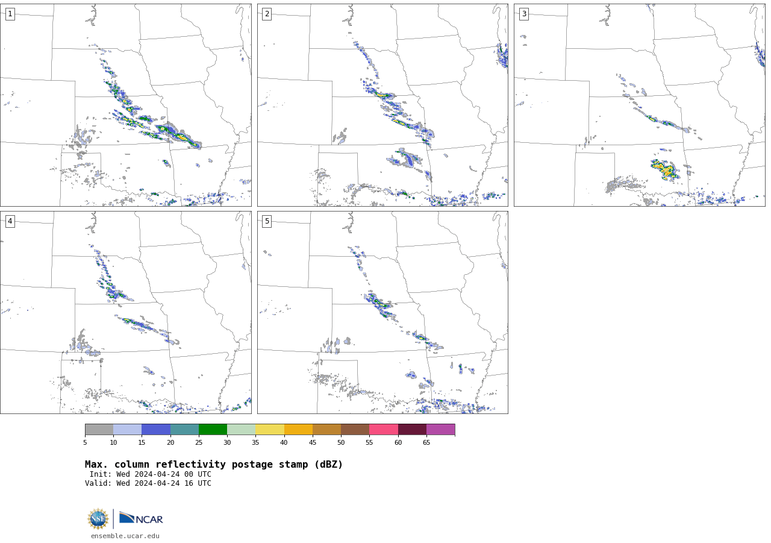Click the maroon 60-65 dBZ swatch
The image size is (771, 543).
[412, 430]
